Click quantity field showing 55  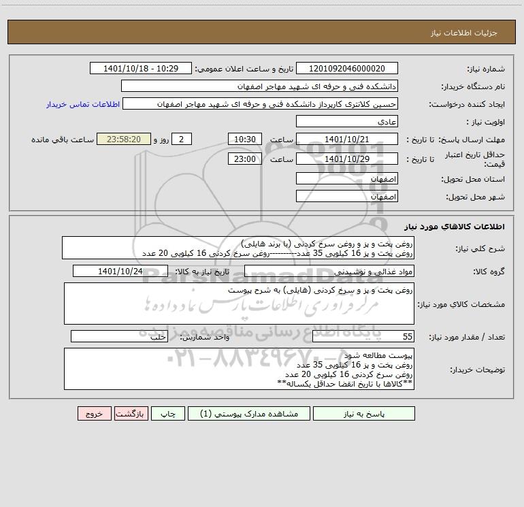pyautogui.click(x=363, y=336)
